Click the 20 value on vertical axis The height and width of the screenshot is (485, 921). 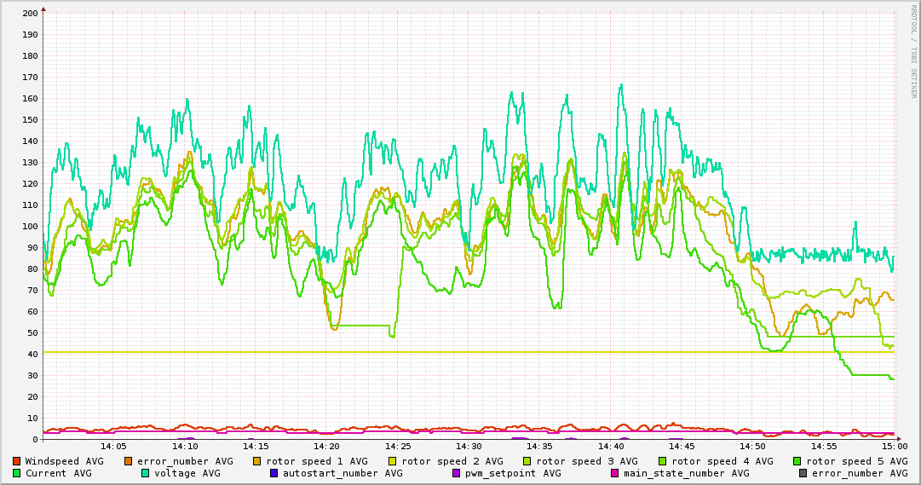[x=33, y=397]
